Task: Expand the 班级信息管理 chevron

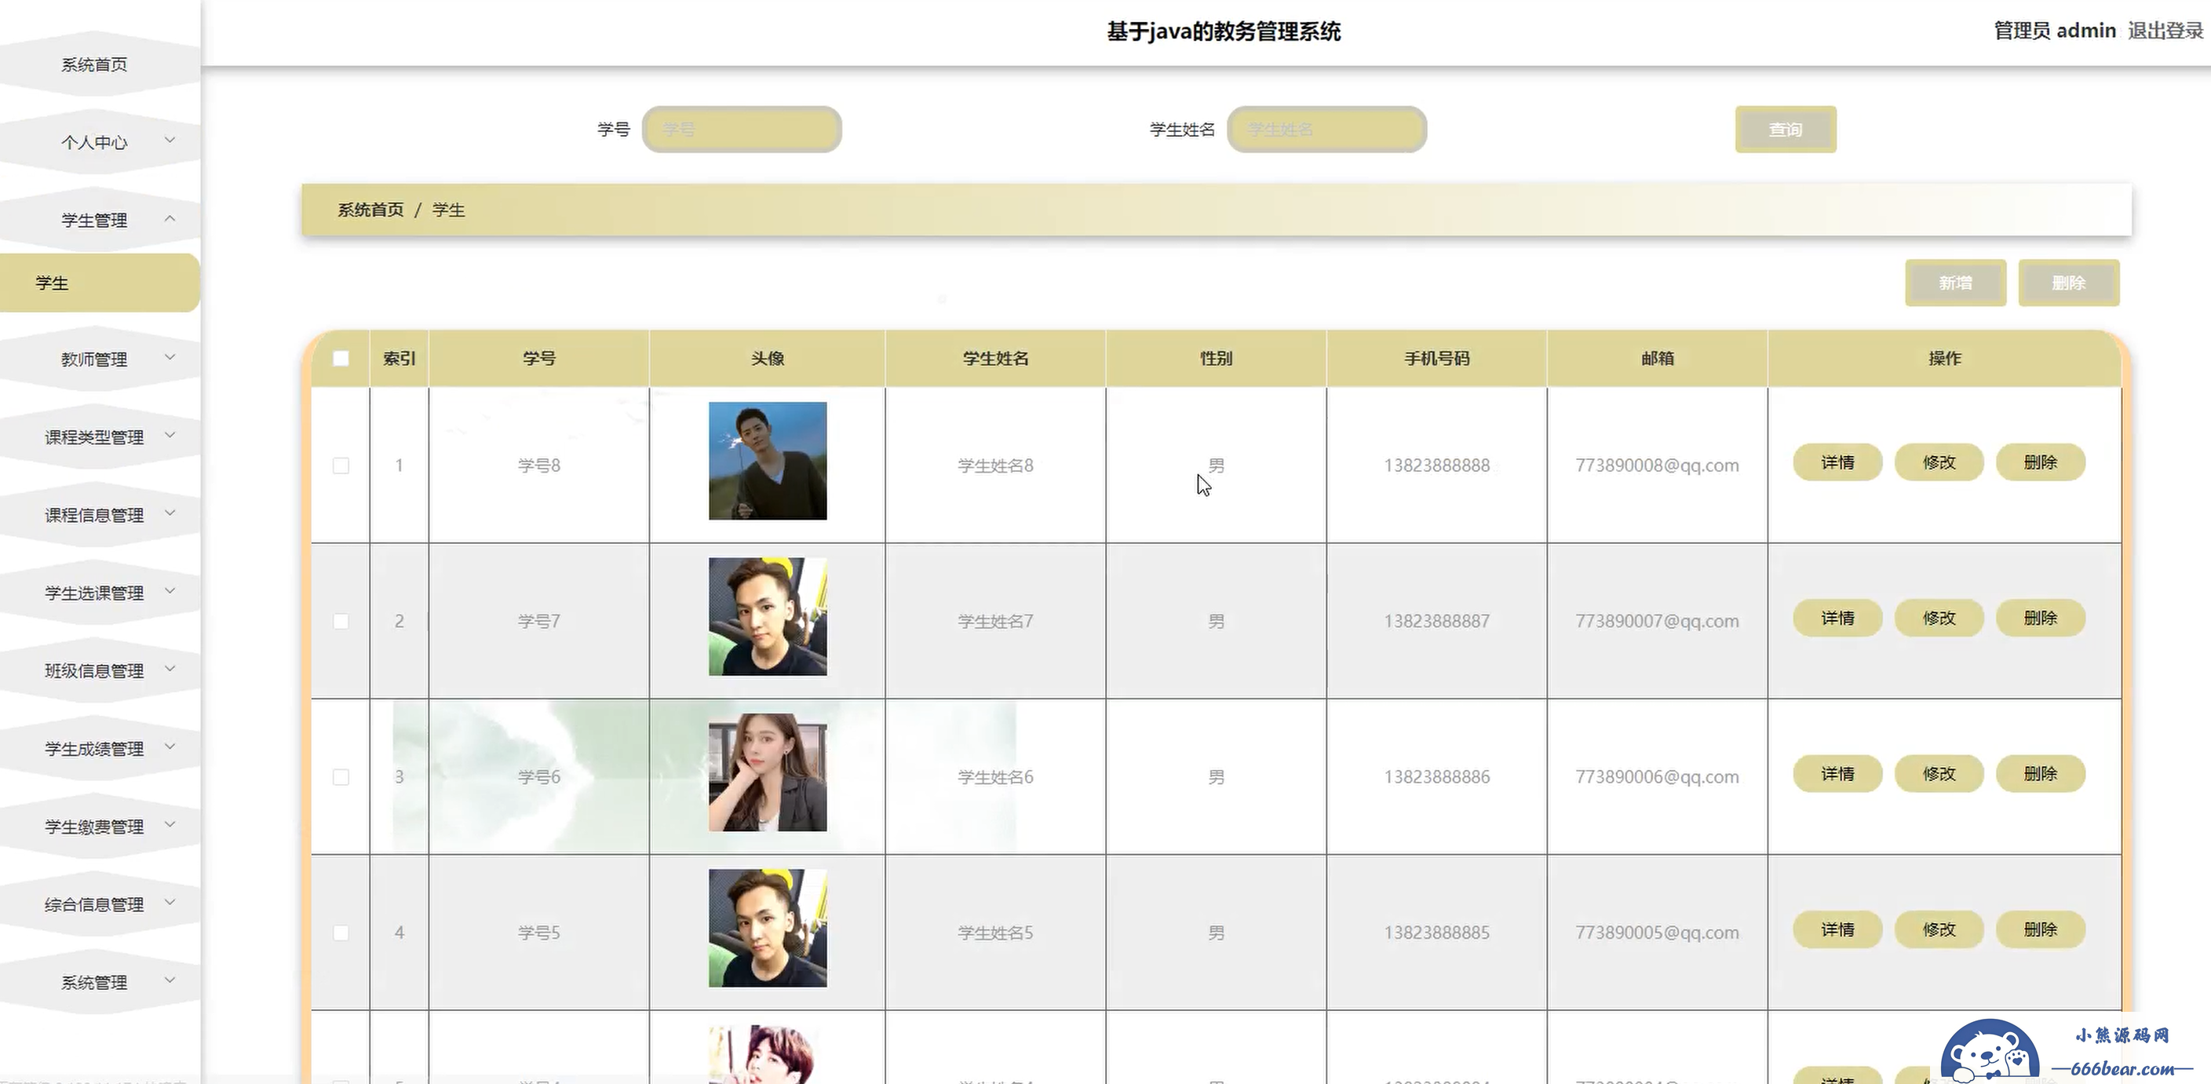Action: click(170, 669)
